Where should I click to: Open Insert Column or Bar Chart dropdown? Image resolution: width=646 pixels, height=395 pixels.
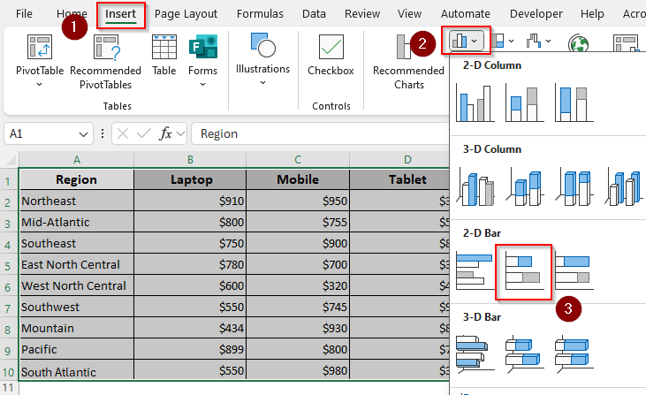click(466, 41)
